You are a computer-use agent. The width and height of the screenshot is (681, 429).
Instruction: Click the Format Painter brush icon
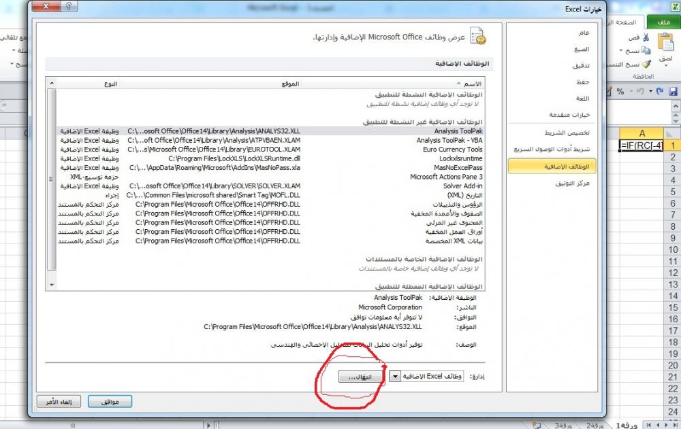[x=647, y=64]
